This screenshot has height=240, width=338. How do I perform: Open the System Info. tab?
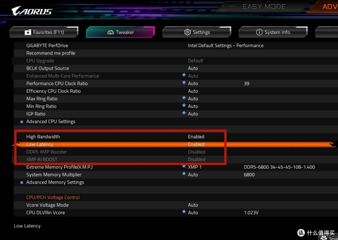(273, 32)
